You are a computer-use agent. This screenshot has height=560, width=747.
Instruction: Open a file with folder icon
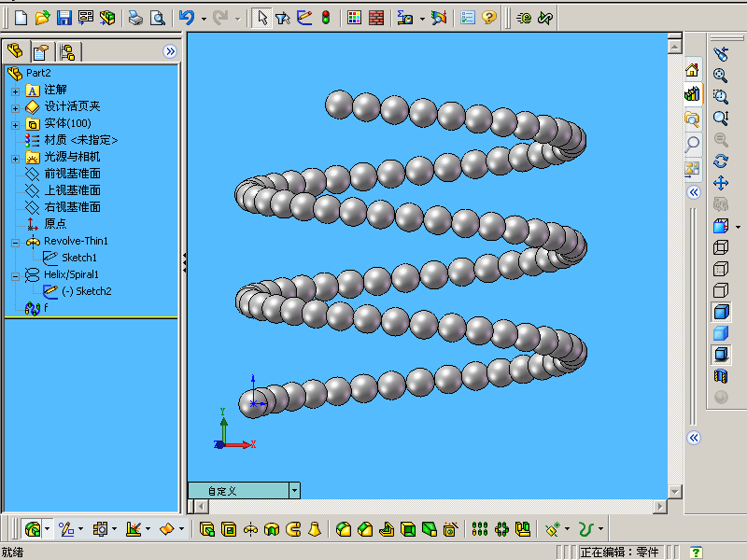pyautogui.click(x=42, y=18)
